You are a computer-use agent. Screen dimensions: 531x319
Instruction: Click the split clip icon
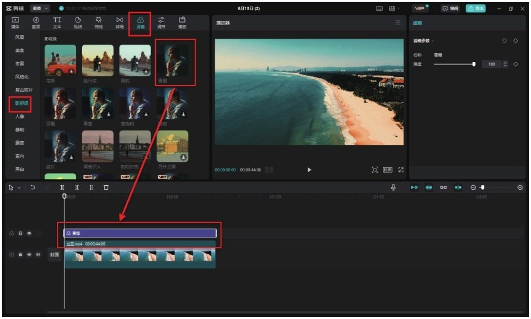(62, 187)
